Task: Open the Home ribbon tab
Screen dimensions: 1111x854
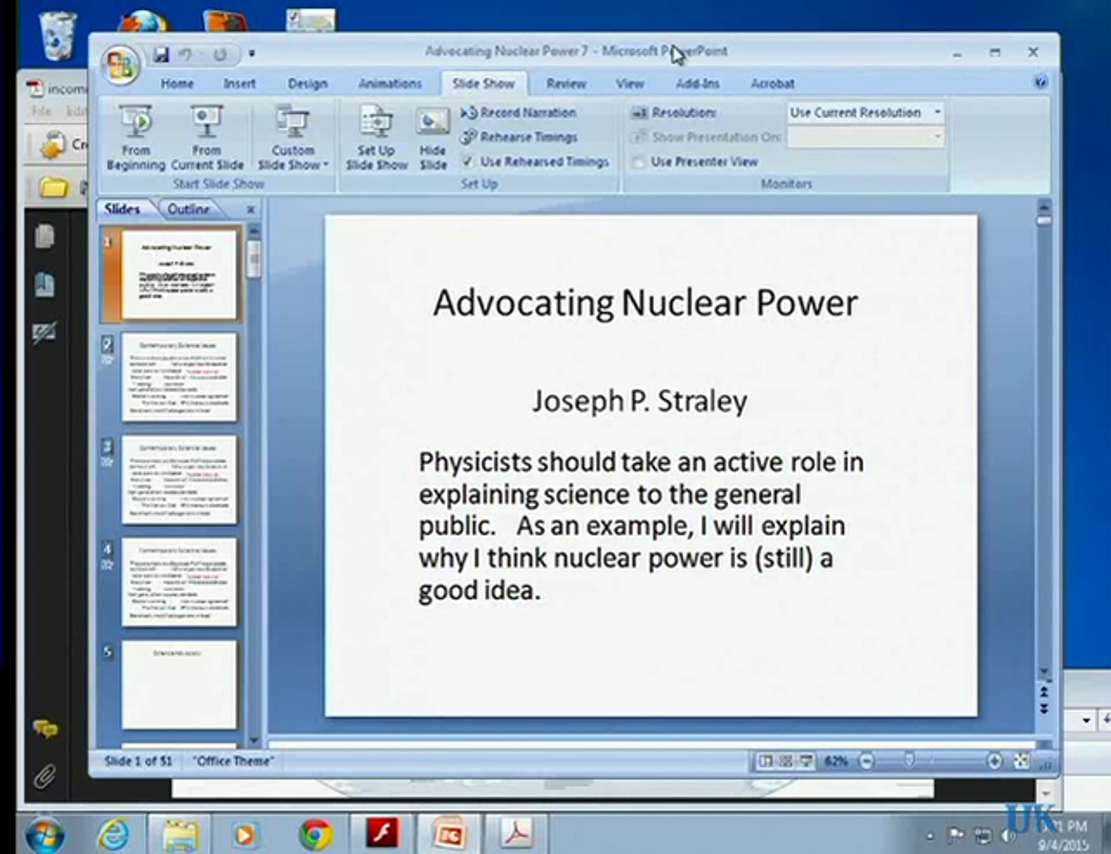Action: [x=177, y=83]
